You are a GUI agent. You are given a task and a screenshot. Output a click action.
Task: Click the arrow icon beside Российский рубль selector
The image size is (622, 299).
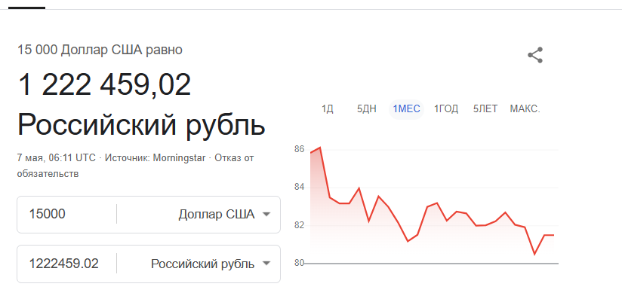coord(266,264)
